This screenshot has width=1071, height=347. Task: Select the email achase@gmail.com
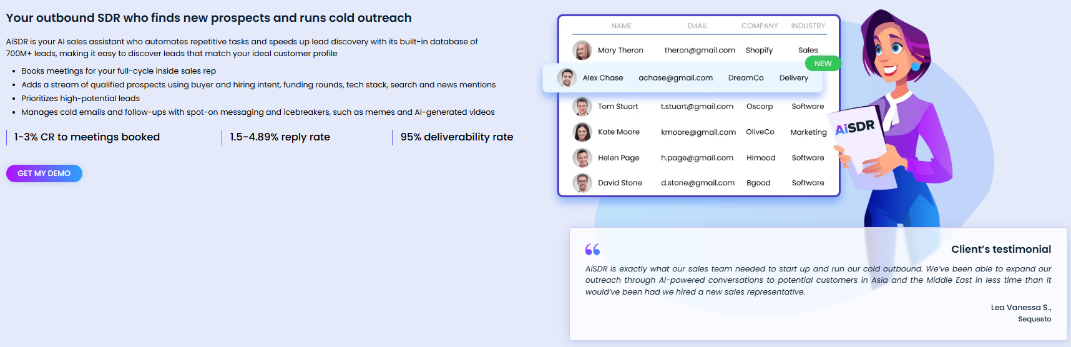pyautogui.click(x=675, y=78)
